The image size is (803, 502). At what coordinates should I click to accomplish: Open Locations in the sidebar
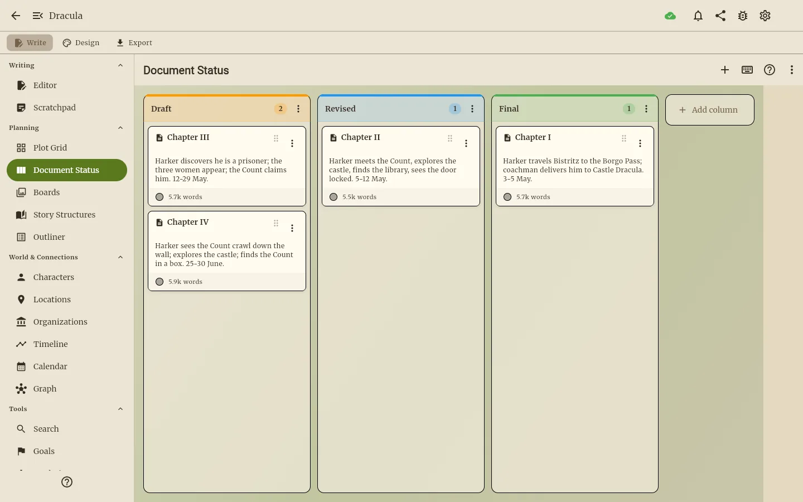tap(67, 300)
